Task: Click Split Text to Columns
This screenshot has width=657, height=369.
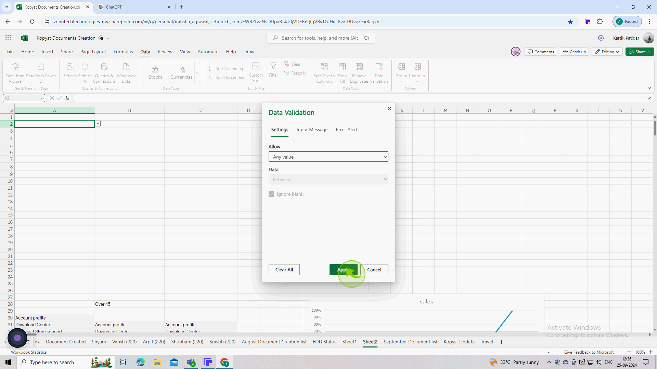Action: pyautogui.click(x=324, y=72)
